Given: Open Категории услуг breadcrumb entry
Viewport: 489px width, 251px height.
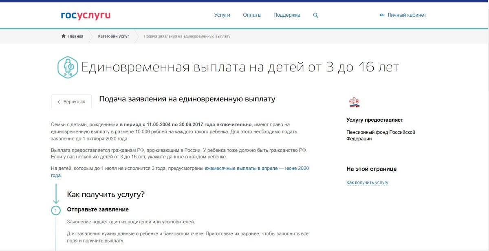Looking at the screenshot, I should coord(115,36).
